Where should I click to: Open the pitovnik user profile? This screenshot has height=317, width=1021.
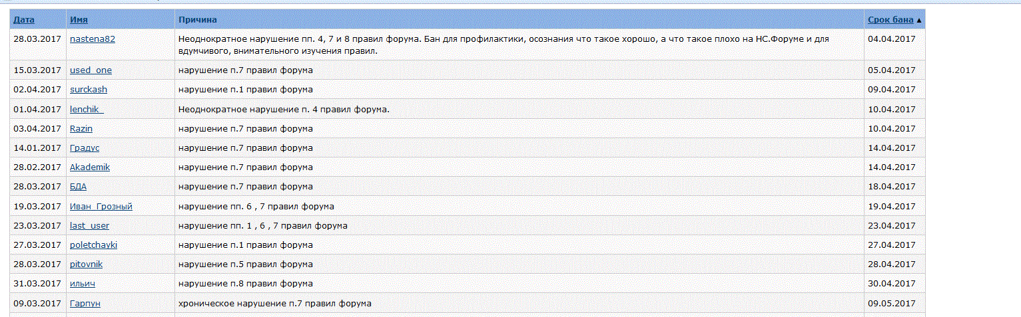(x=86, y=264)
